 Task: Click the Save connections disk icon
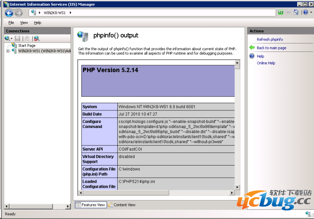18,38
